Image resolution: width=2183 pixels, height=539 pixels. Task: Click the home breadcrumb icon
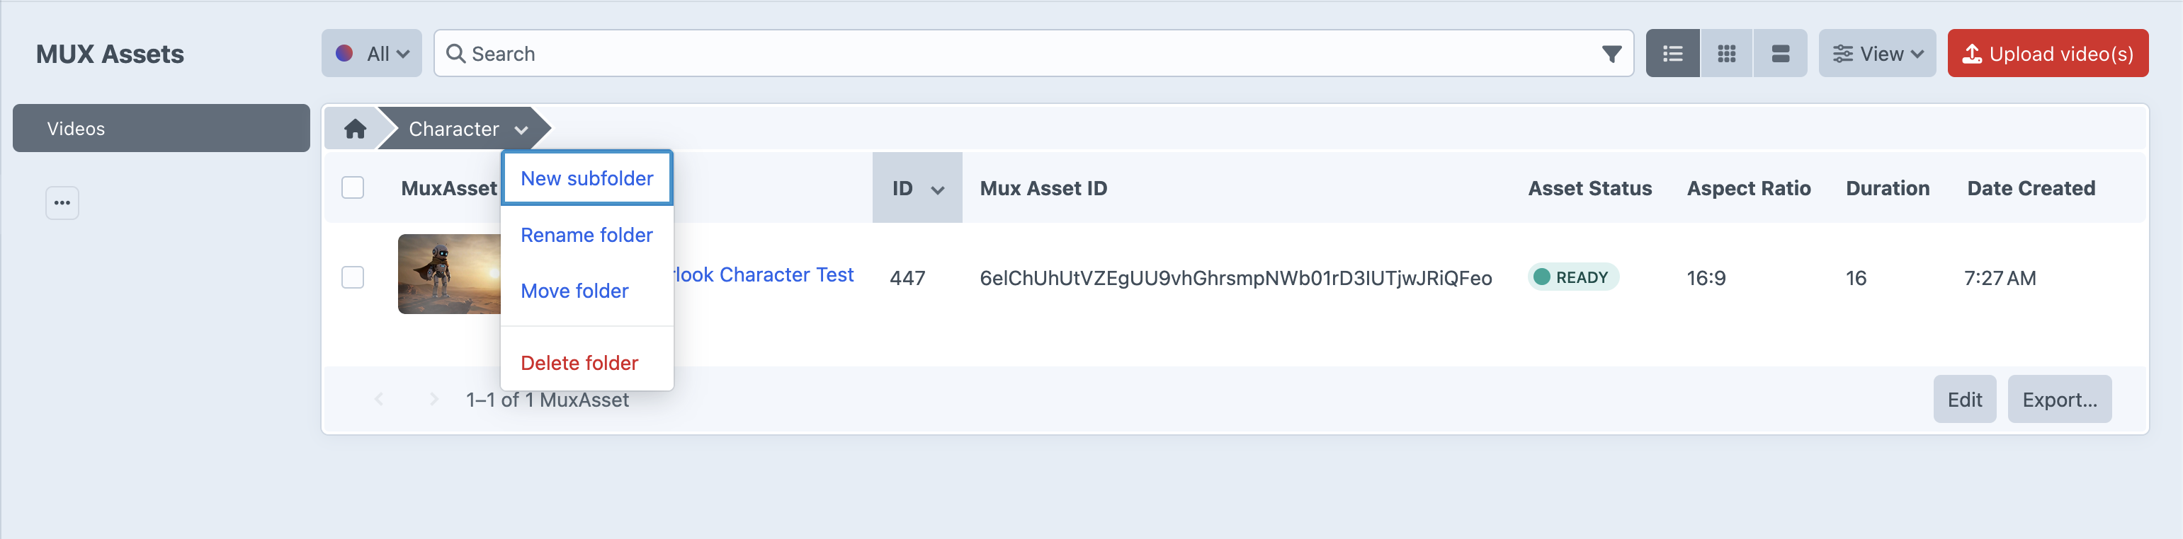(355, 129)
